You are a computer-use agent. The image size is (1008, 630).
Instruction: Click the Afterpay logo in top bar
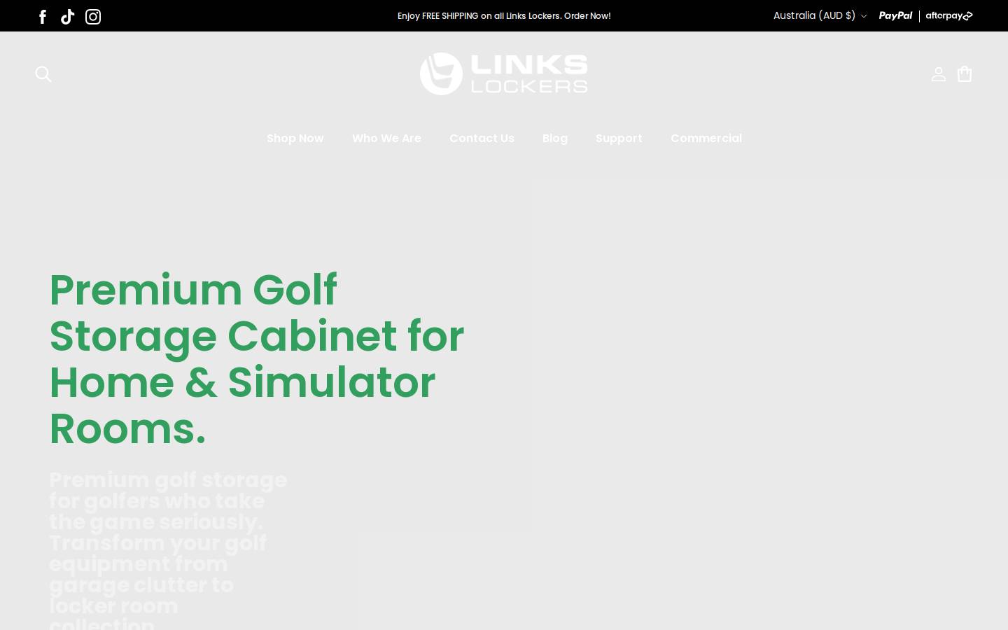949,15
